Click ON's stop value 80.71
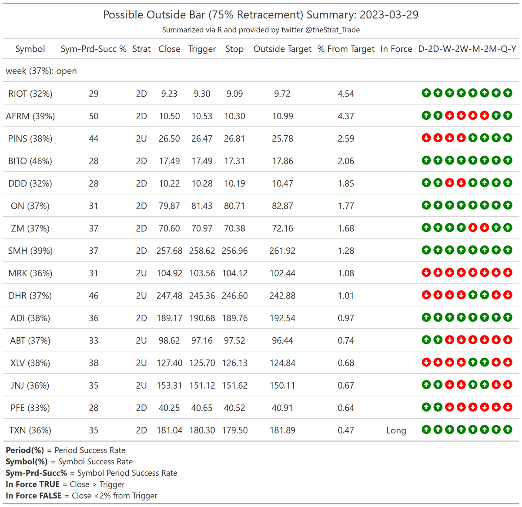 [x=234, y=206]
